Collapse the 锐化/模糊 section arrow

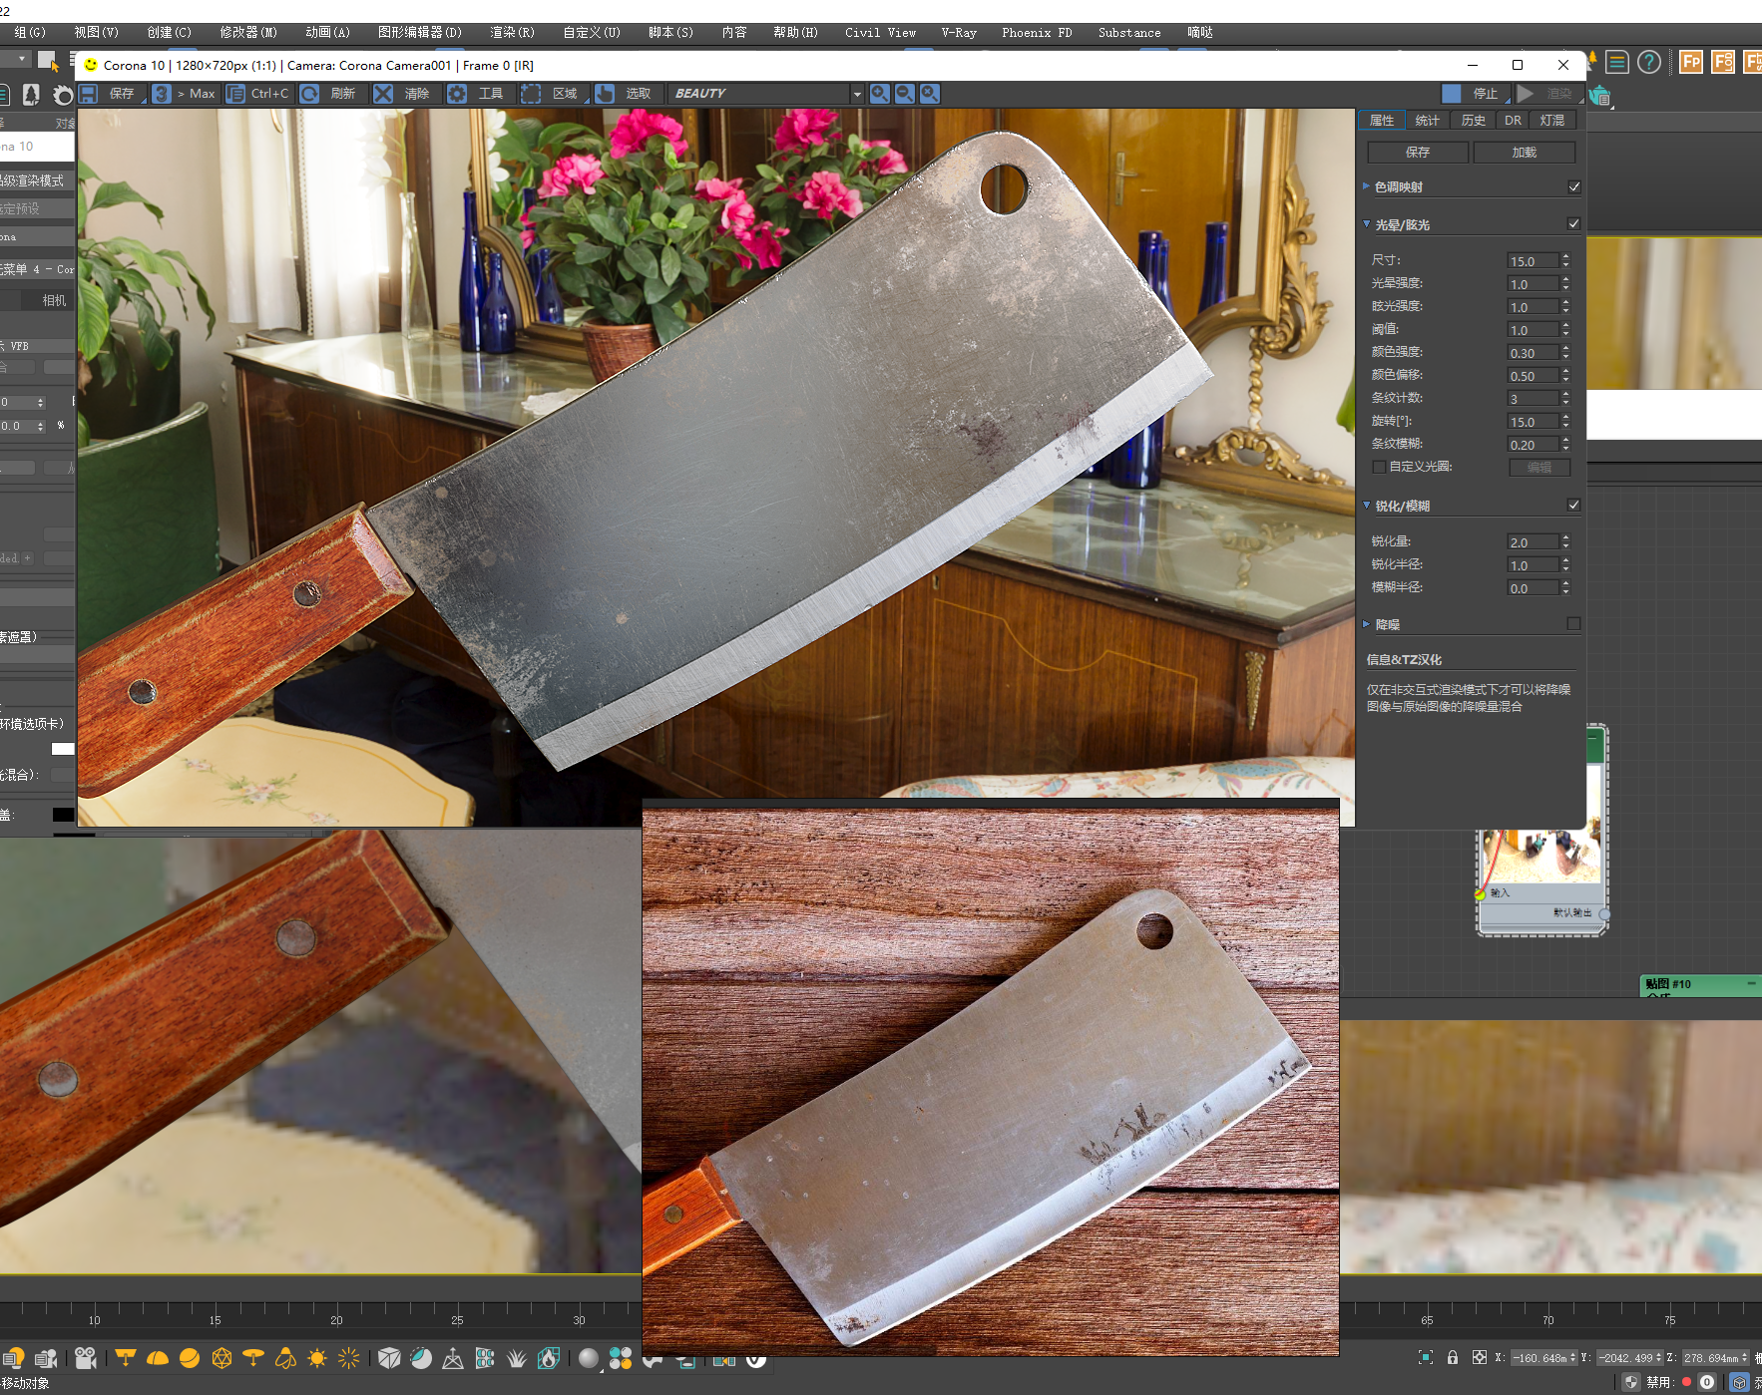point(1367,506)
